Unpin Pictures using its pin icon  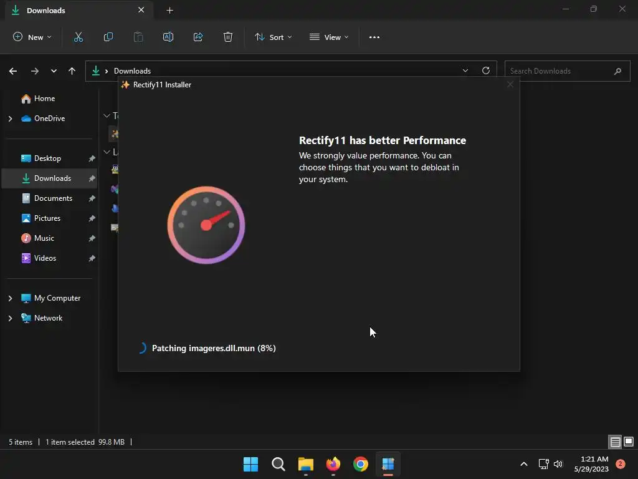click(92, 218)
